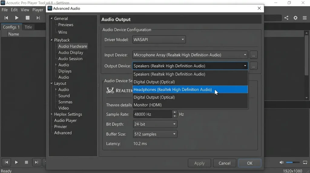Select Speakers (Realtek High Definition Audio) option

point(190,74)
